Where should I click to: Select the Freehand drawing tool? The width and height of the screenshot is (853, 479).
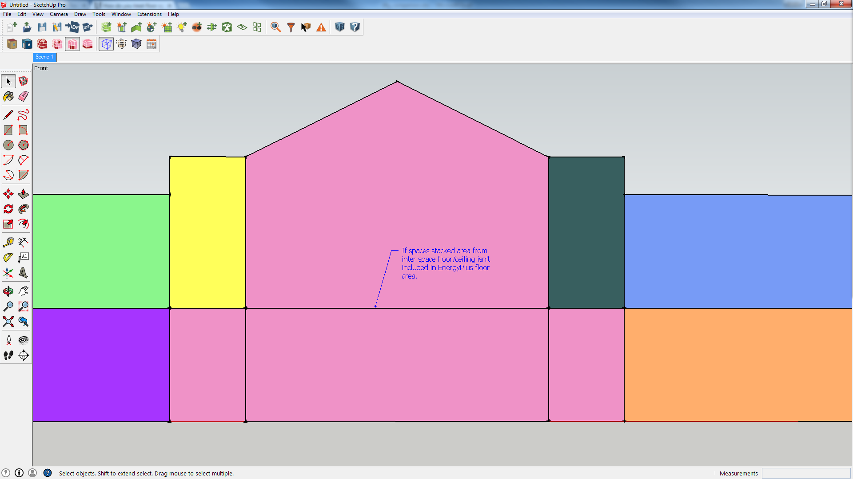[24, 115]
